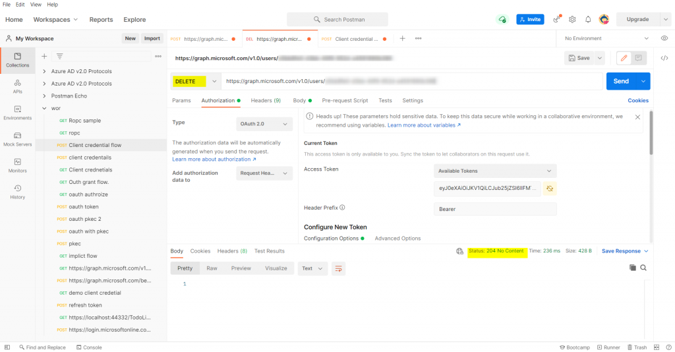Open the Monitors sidebar panel

point(18,165)
